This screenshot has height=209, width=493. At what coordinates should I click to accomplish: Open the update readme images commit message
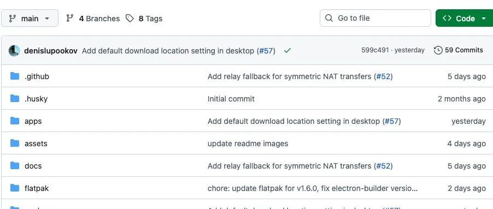point(248,144)
